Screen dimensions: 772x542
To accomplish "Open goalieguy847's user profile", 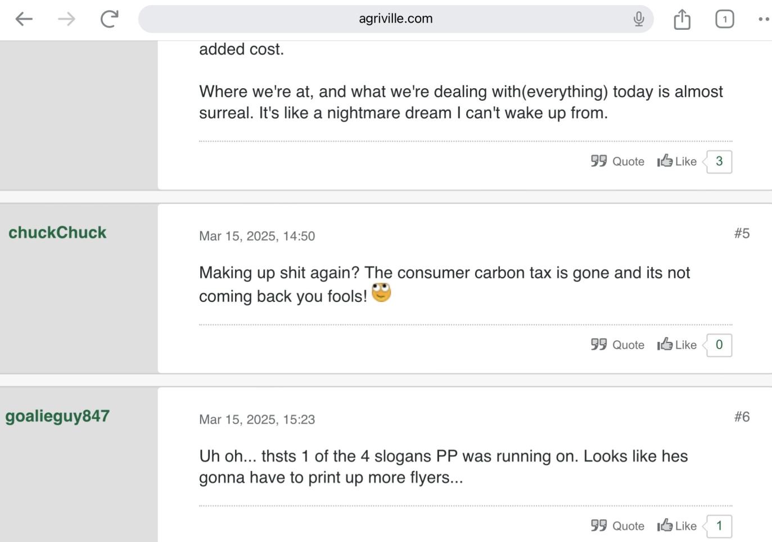I will pos(57,416).
